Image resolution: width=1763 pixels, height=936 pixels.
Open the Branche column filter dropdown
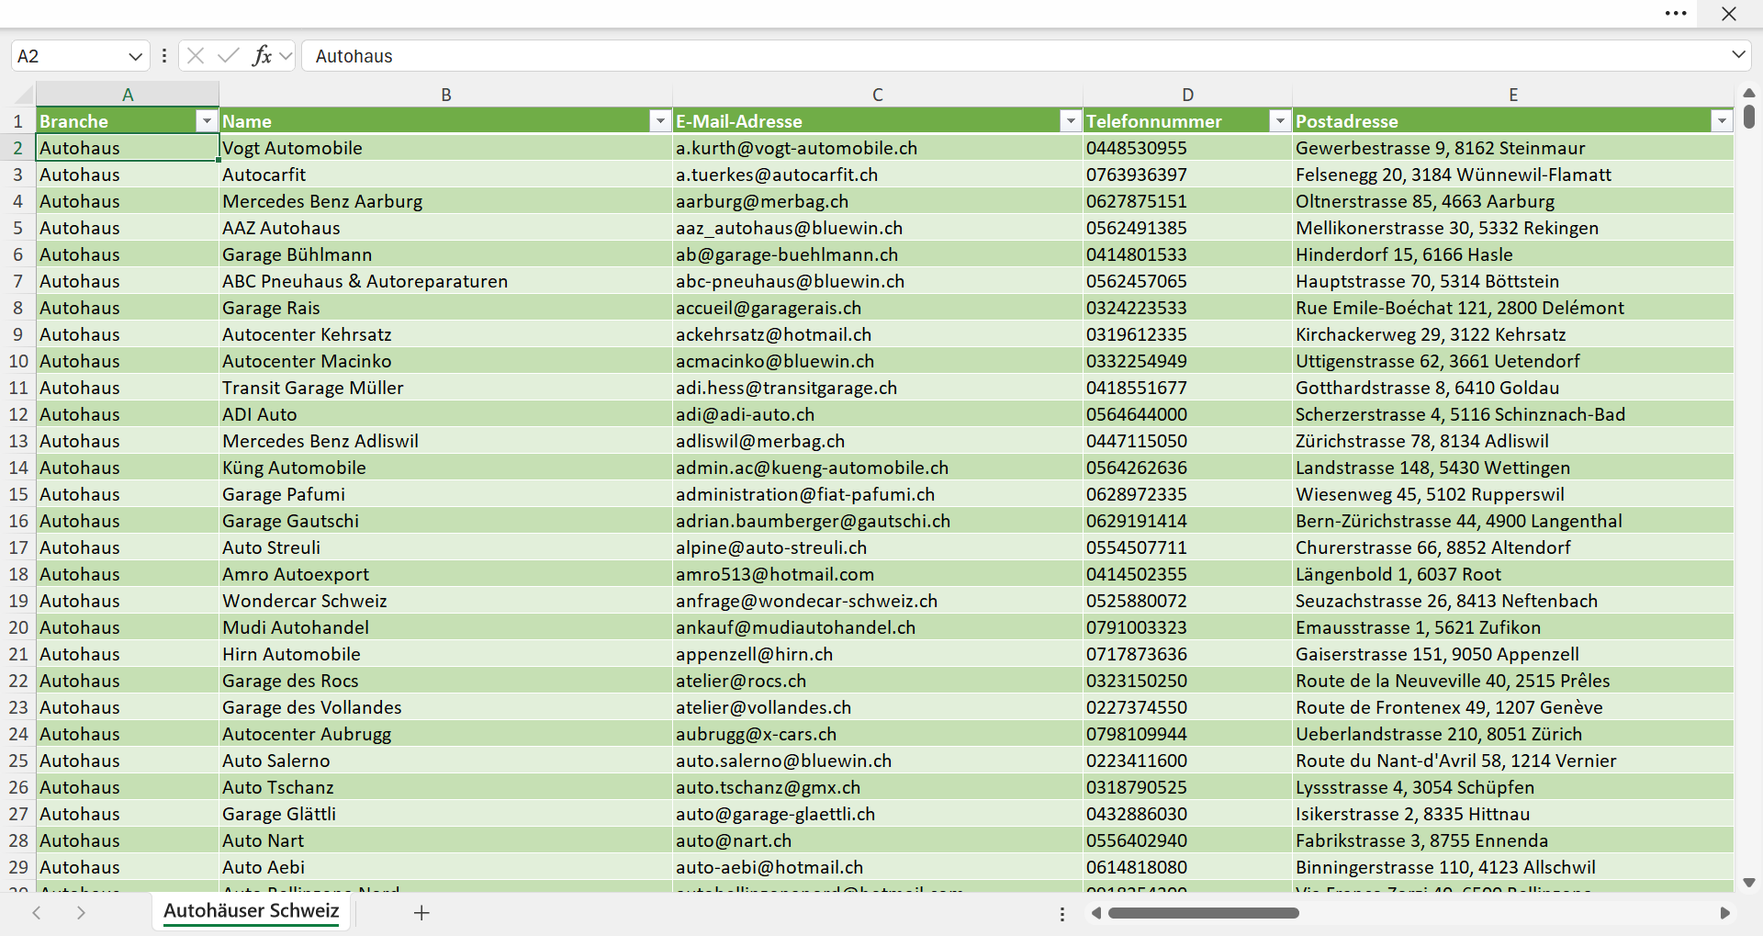click(207, 121)
